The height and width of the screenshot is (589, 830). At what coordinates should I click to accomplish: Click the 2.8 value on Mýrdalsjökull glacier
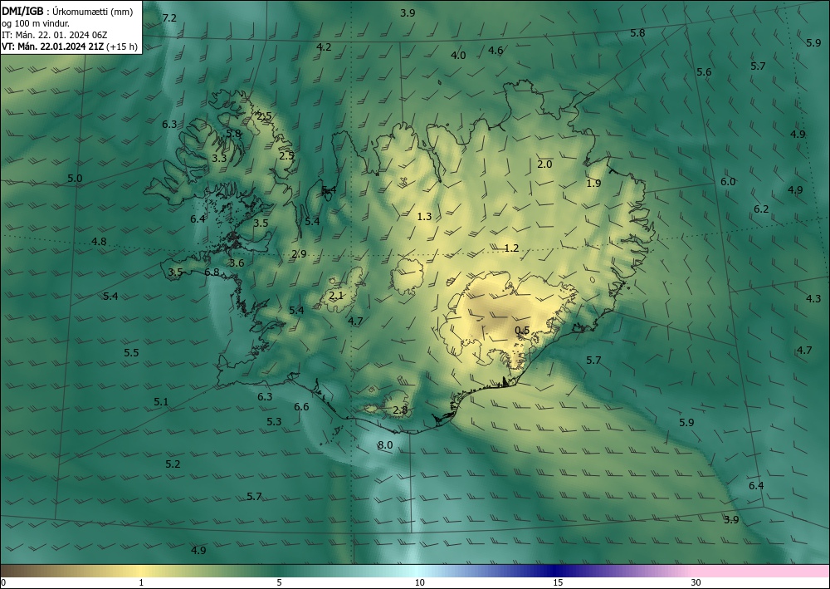(400, 410)
